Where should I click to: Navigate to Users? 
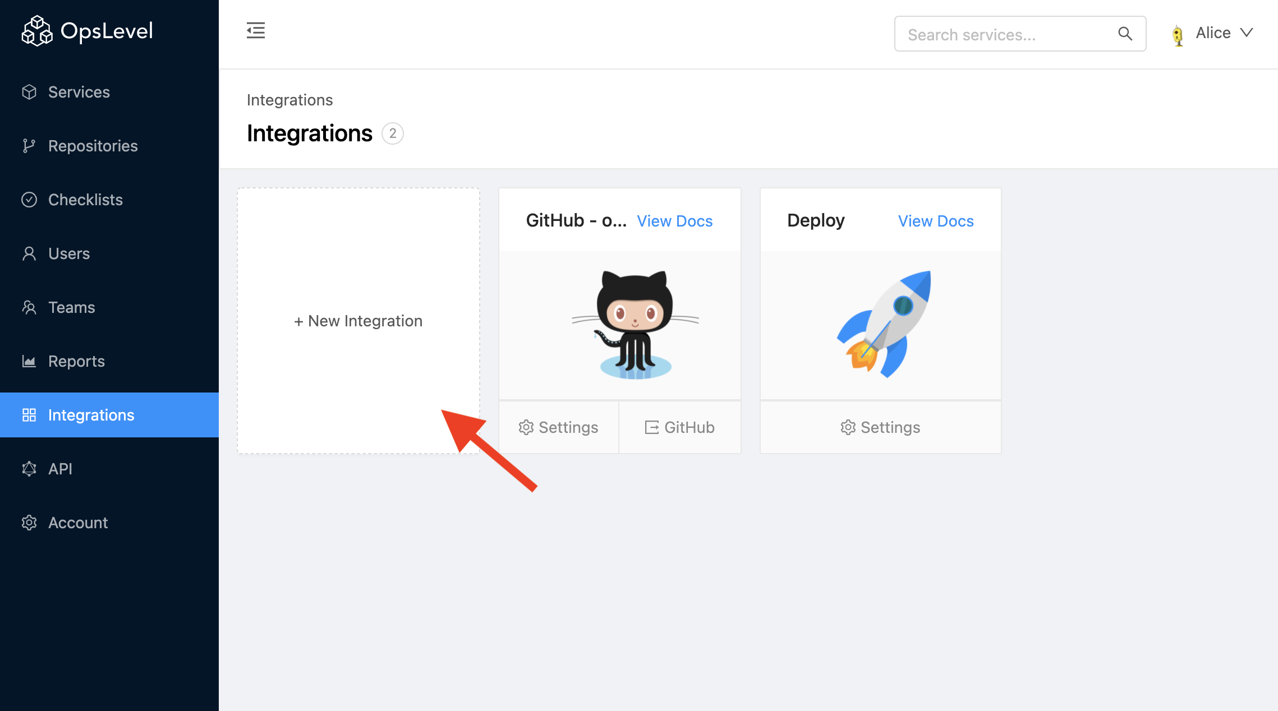click(109, 253)
